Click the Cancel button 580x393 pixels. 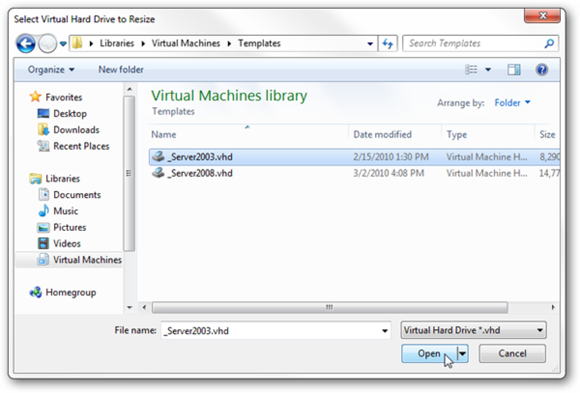(x=512, y=354)
